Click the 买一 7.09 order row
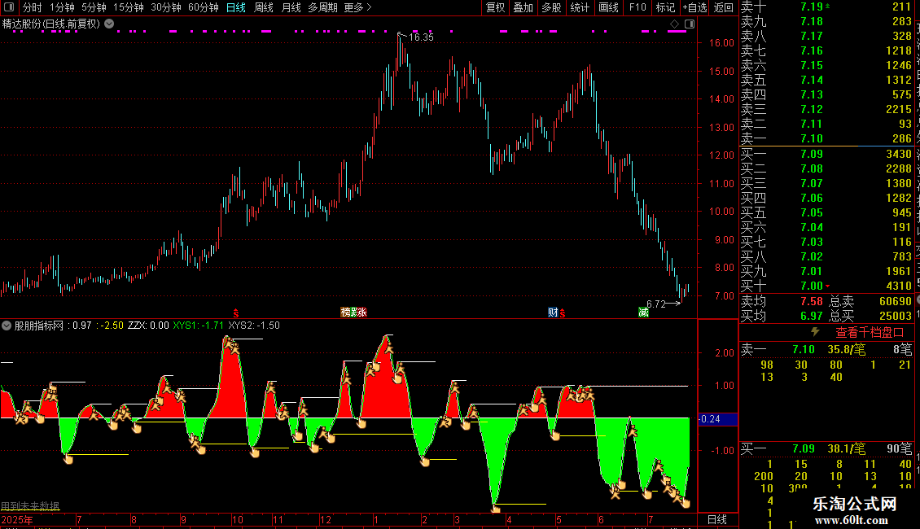The width and height of the screenshot is (920, 529). (x=826, y=154)
